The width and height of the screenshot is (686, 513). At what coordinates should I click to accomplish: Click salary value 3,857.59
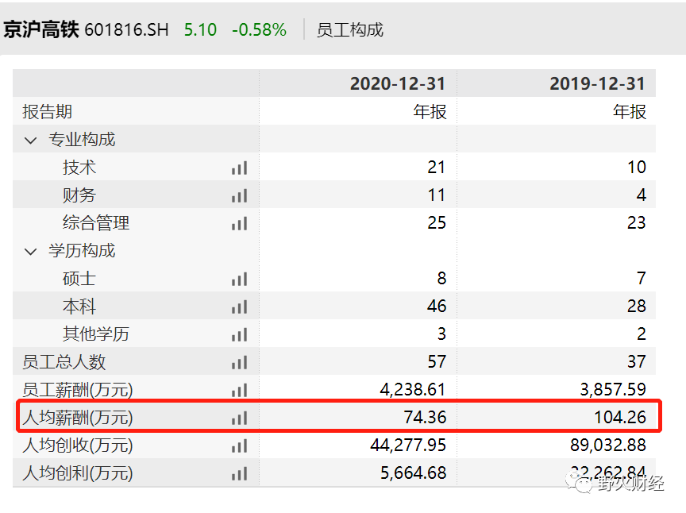pyautogui.click(x=613, y=390)
